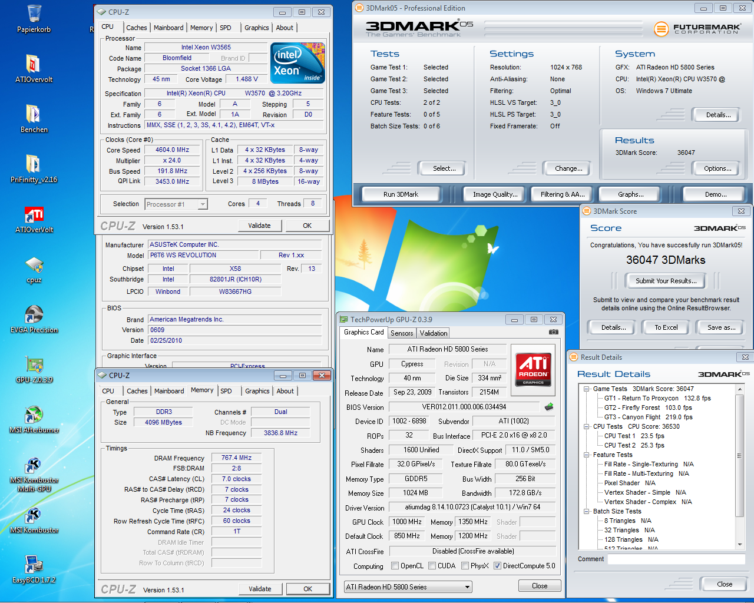Select 'Pixel Shader N/A' result row
754x603 pixels.
point(630,483)
